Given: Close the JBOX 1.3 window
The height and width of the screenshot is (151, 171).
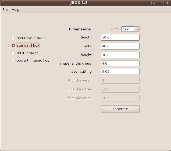Looking at the screenshot, I should (167, 3).
